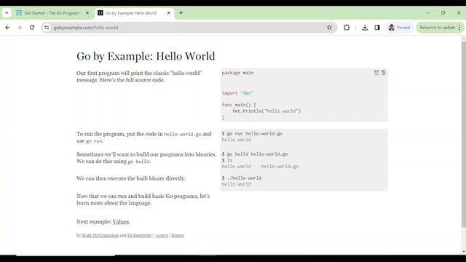Click the '$ go build hello-world.go' command

pos(255,154)
